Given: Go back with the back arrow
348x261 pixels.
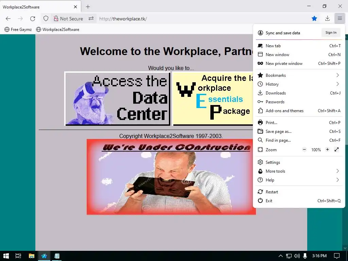Looking at the screenshot, I should pos(8,19).
